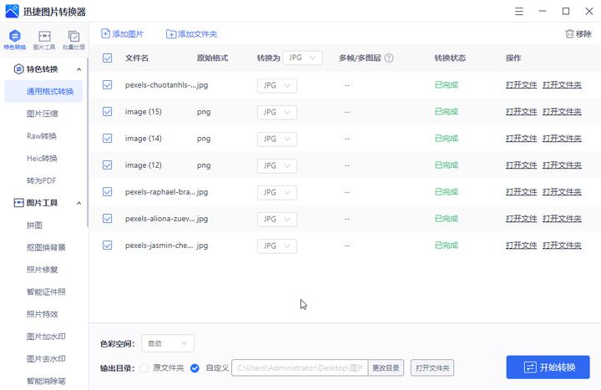The height and width of the screenshot is (390, 601).
Task: Click the 开始转换 button
Action: pos(548,367)
